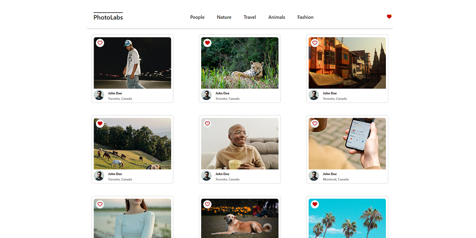Click John Doe name under orange buildings photo
This screenshot has height=238, width=476.
click(330, 93)
